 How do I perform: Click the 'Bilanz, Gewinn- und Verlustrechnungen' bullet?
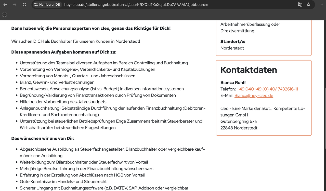pyautogui.click(x=57, y=82)
